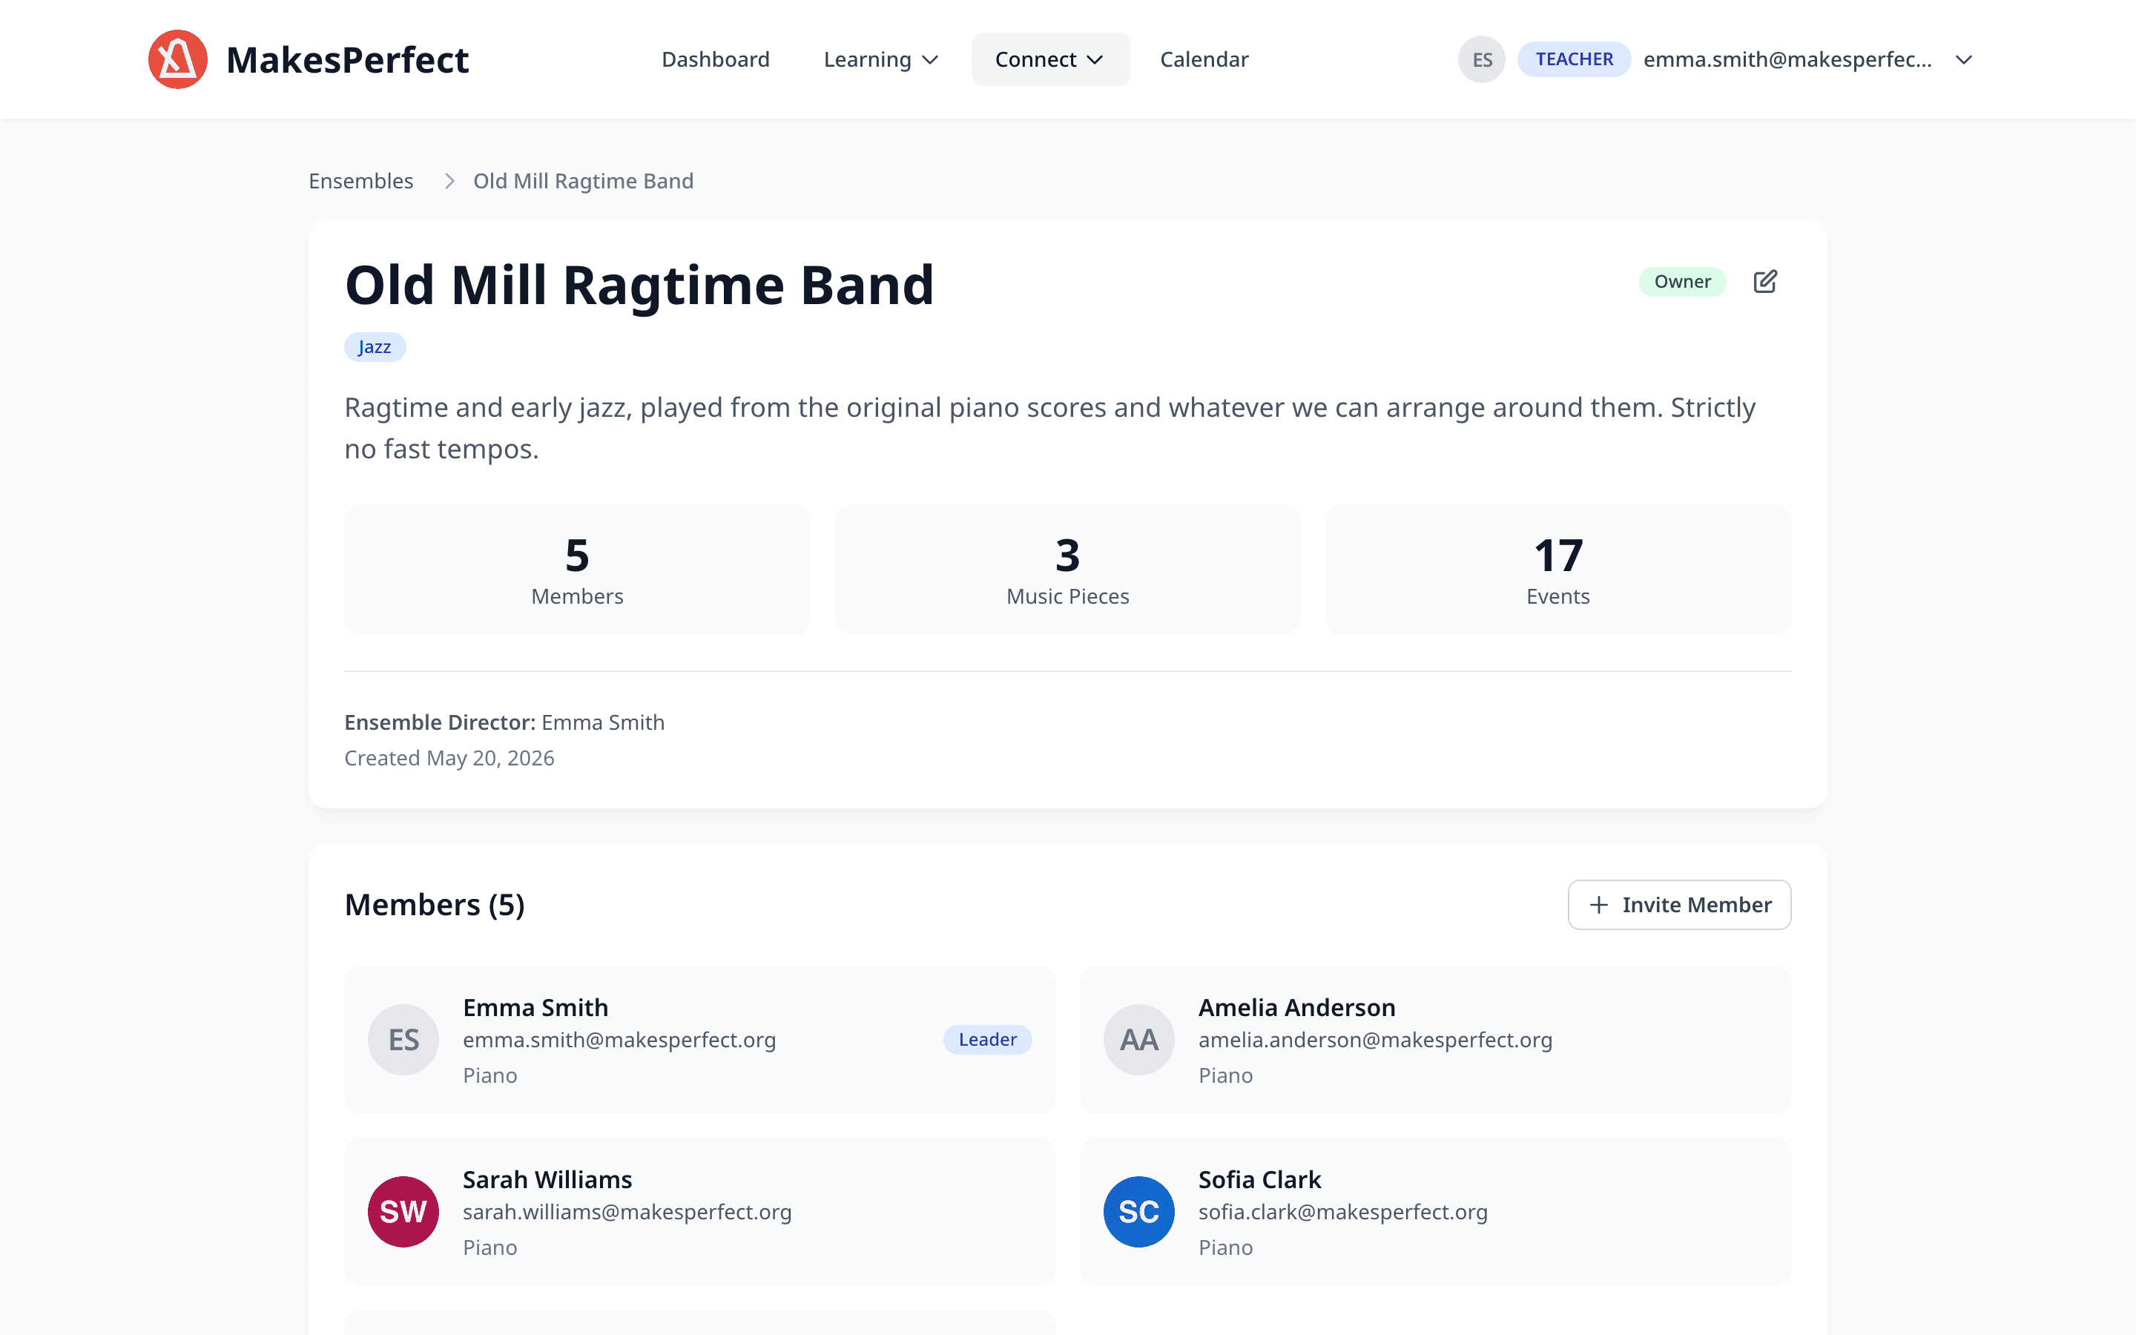The width and height of the screenshot is (2136, 1335).
Task: Click the Old Mill Ragtime Band title
Action: [639, 286]
